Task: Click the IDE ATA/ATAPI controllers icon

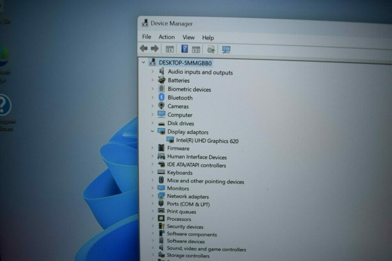Action: click(161, 164)
